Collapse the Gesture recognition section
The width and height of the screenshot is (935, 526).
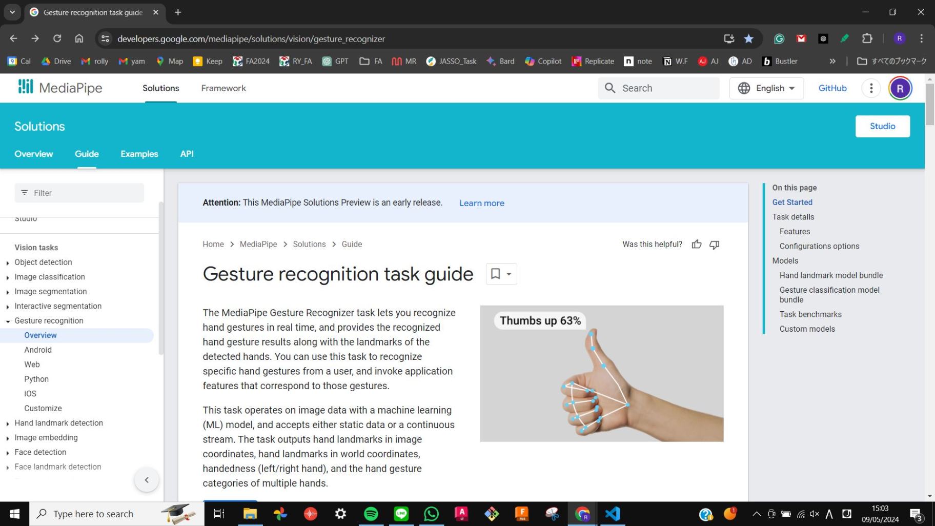point(8,321)
